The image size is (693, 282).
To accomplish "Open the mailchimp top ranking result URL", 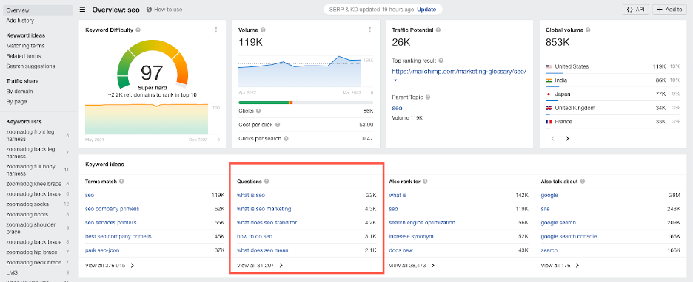I will tap(459, 71).
